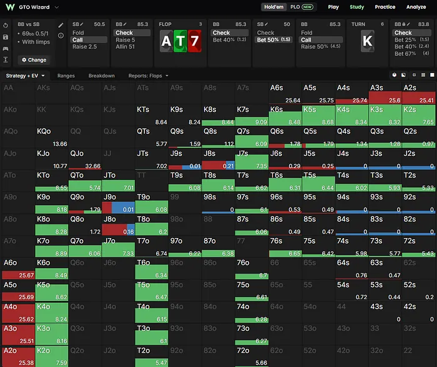Image resolution: width=437 pixels, height=367 pixels.
Task: Select Bet 67% (4) on turn
Action: pos(411,54)
